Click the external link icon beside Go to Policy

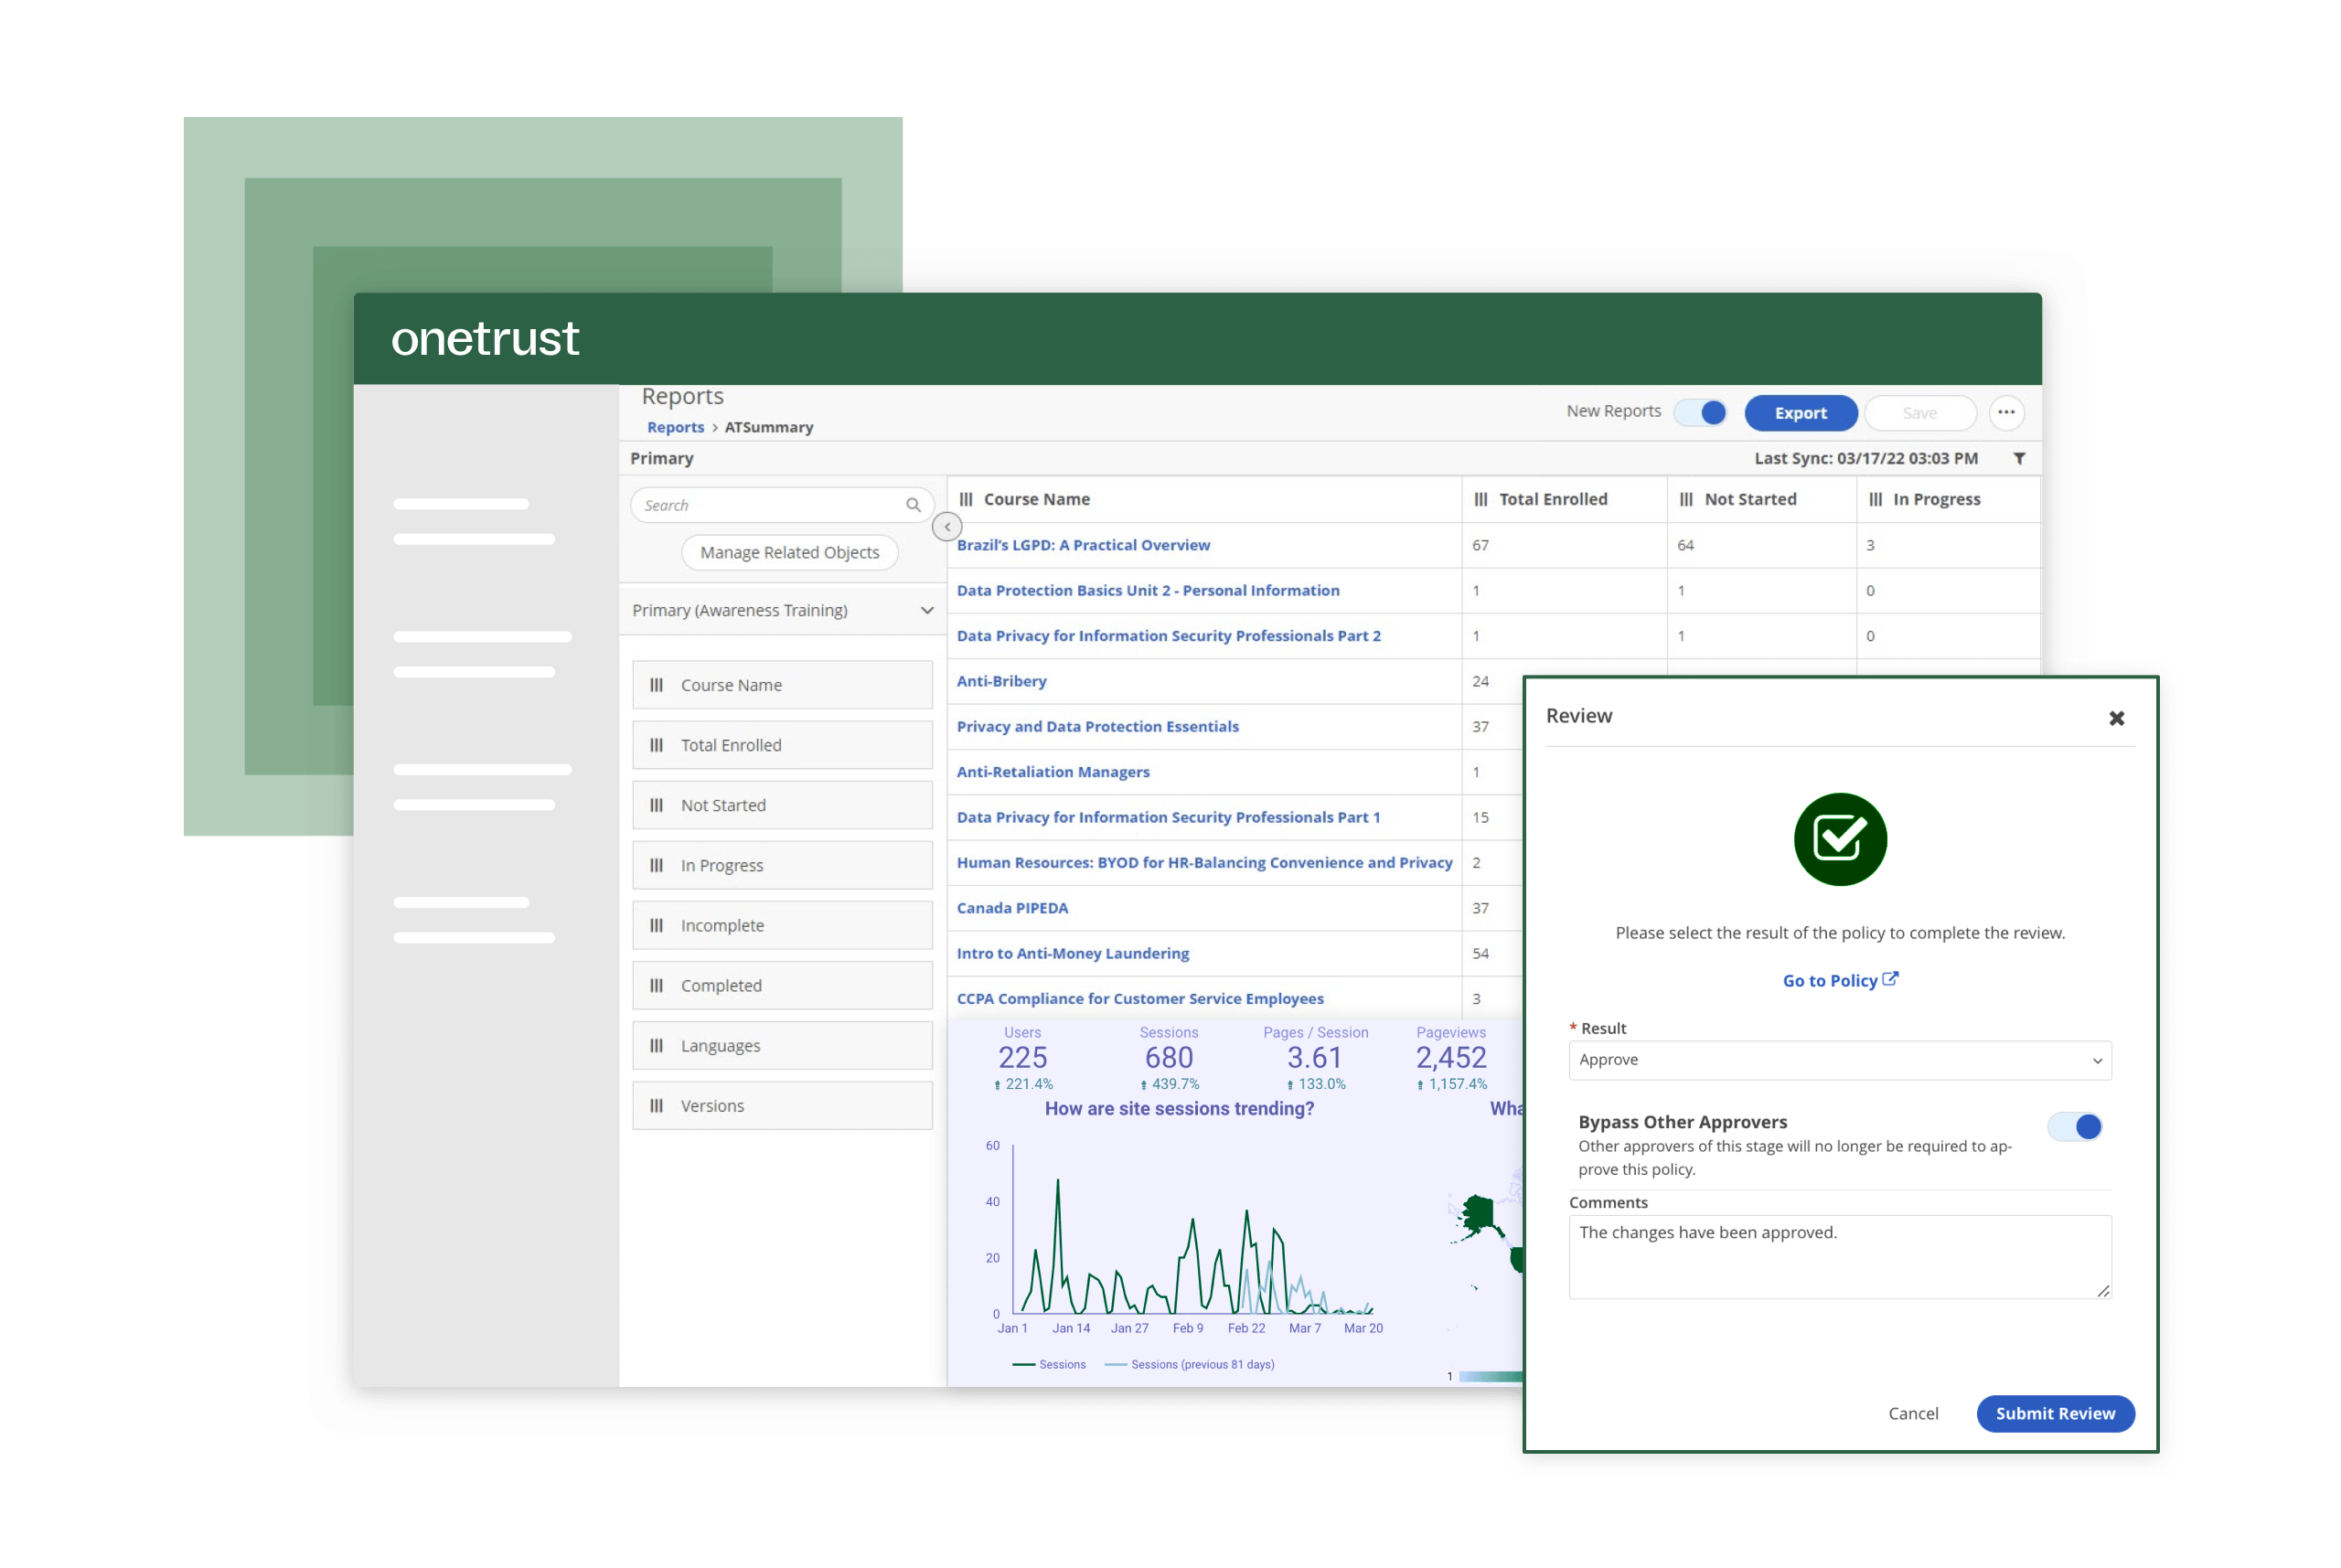click(x=1890, y=979)
